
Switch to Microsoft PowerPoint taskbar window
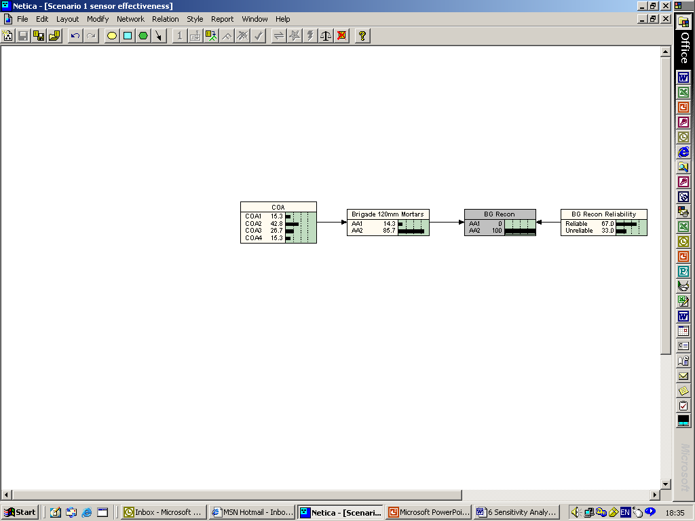429,512
